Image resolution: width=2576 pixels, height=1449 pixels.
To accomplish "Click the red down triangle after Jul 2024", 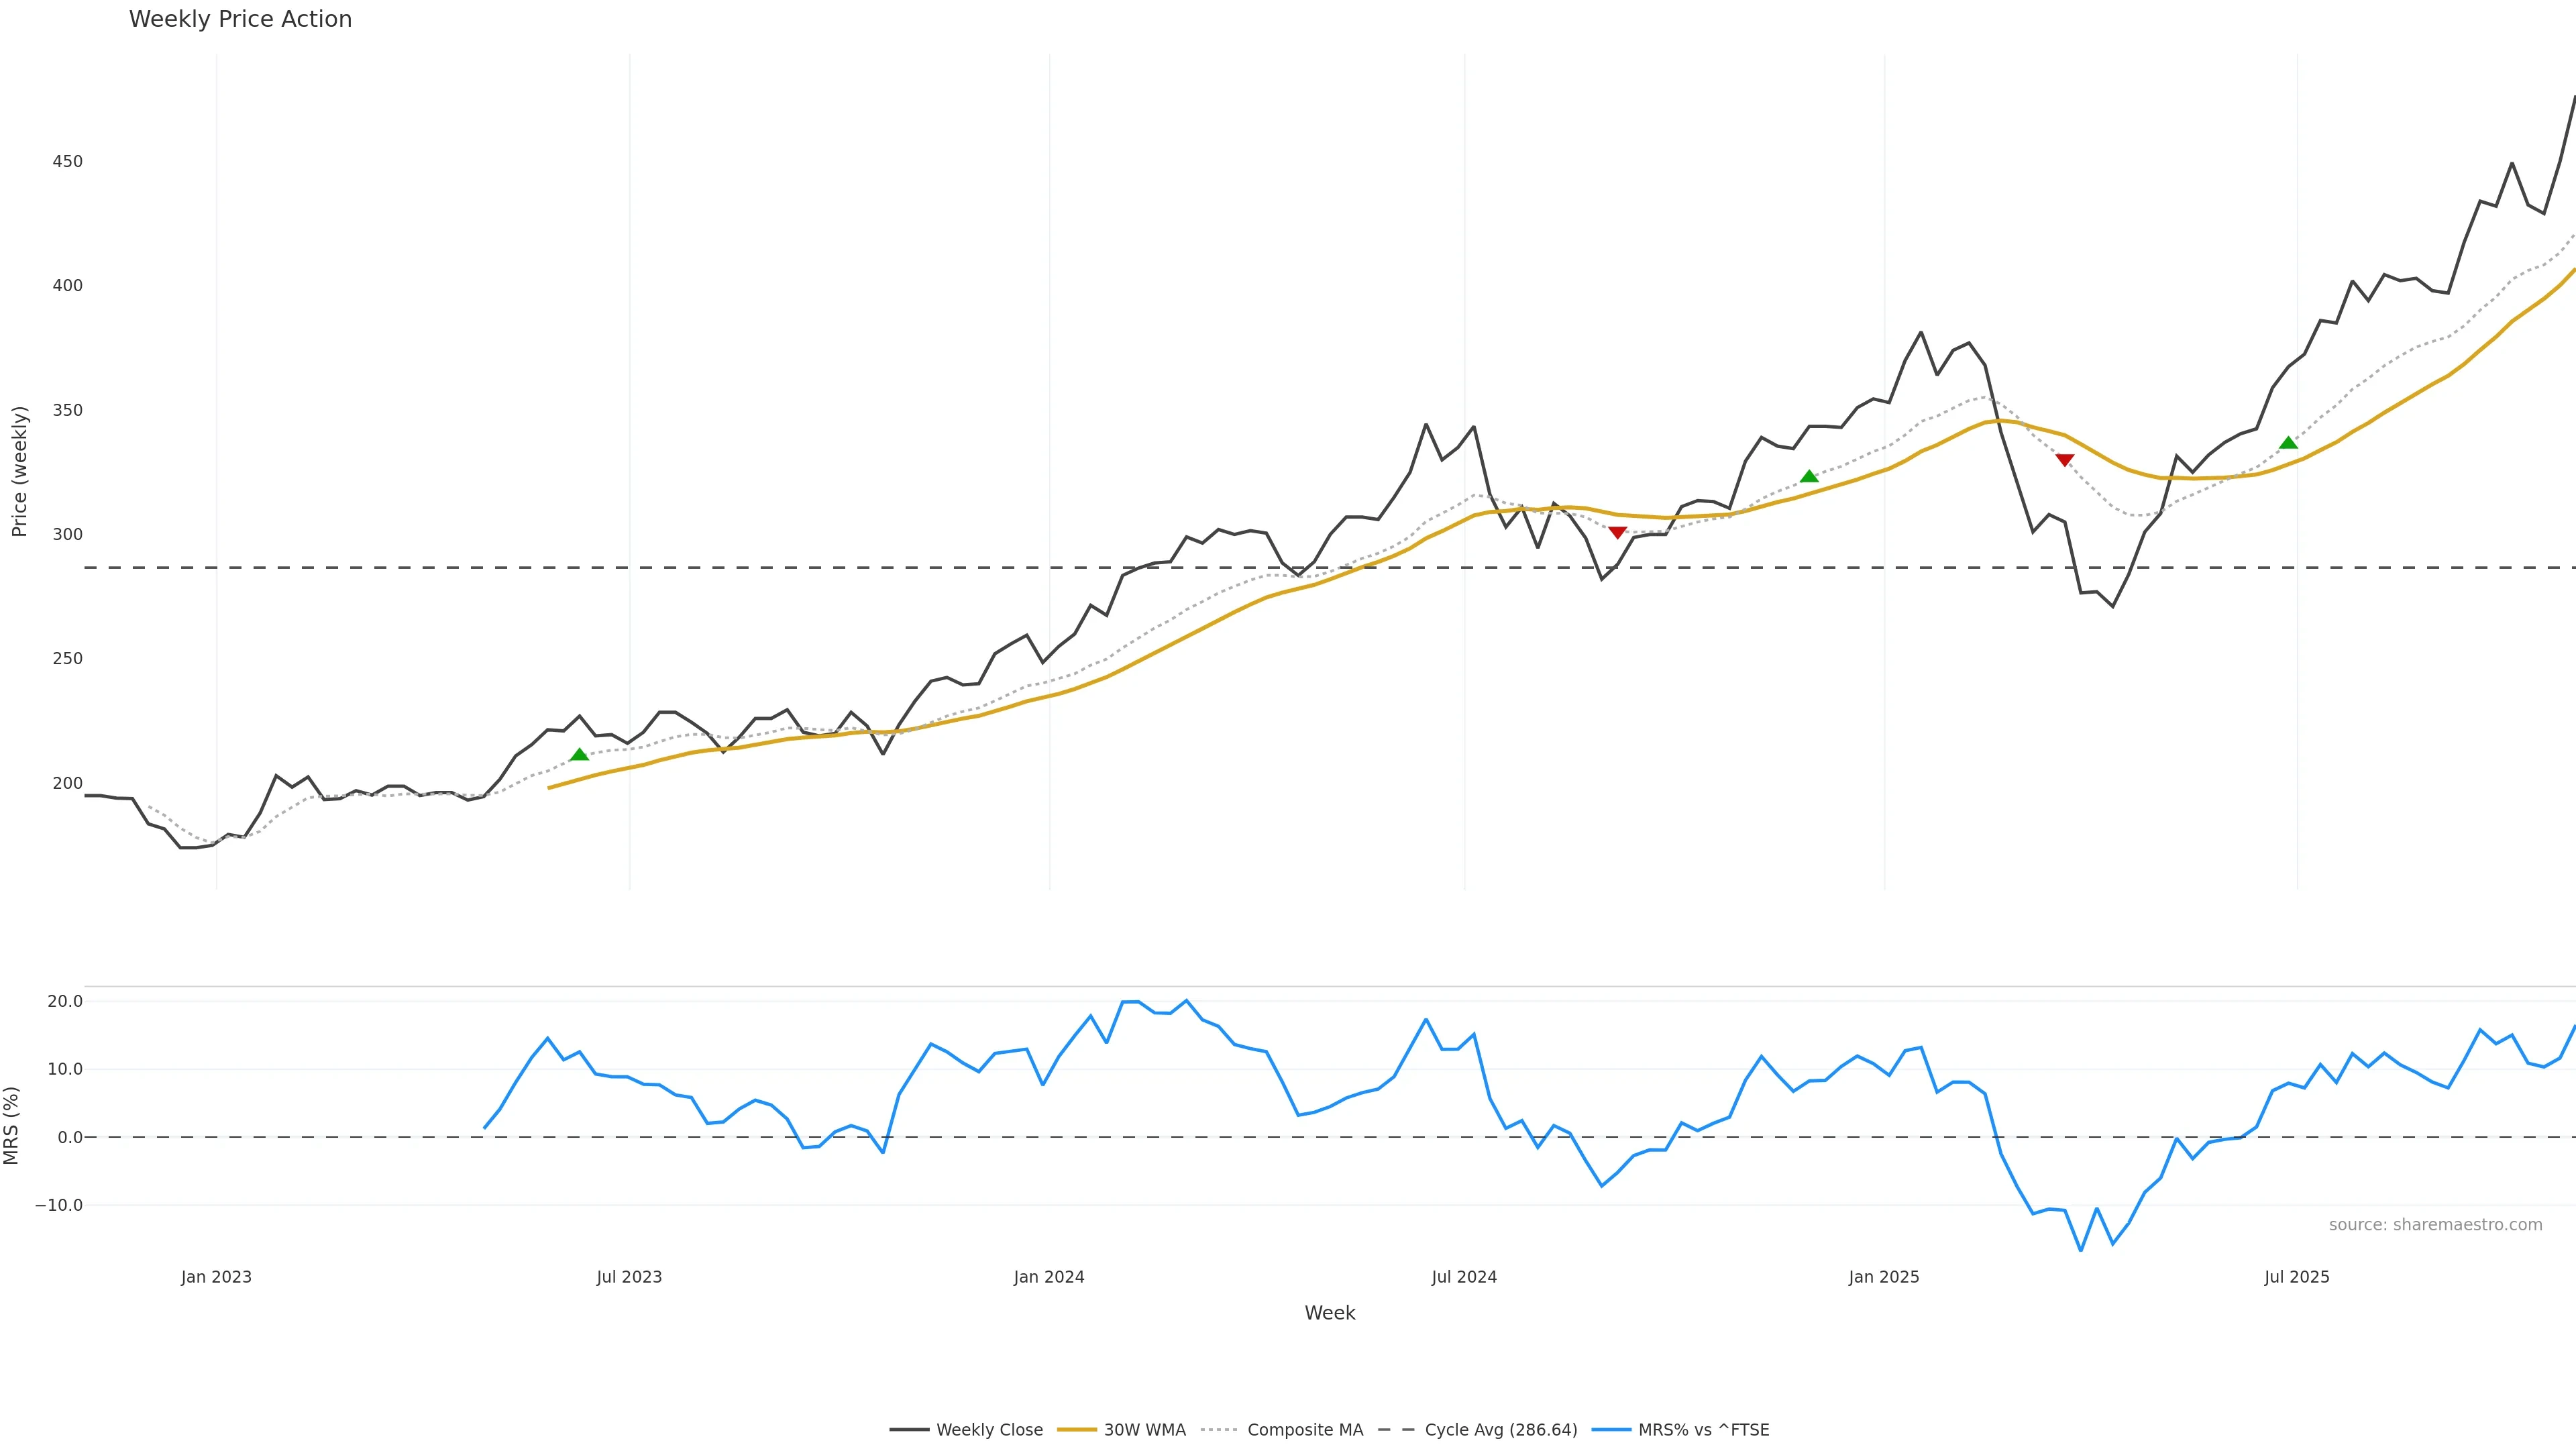I will tap(1617, 532).
